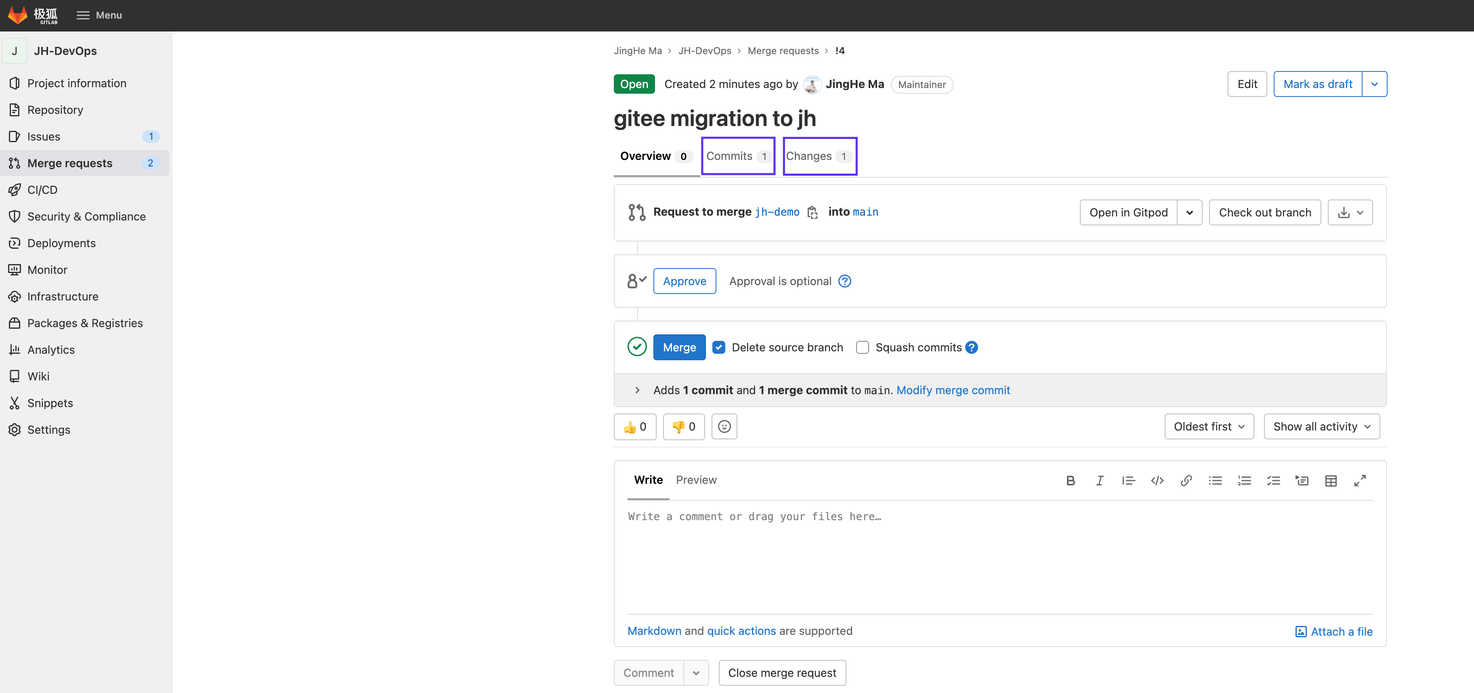Insert code formatting icon
The image size is (1474, 693).
1157,481
